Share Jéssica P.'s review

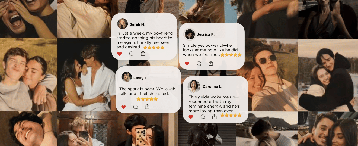coord(211,63)
